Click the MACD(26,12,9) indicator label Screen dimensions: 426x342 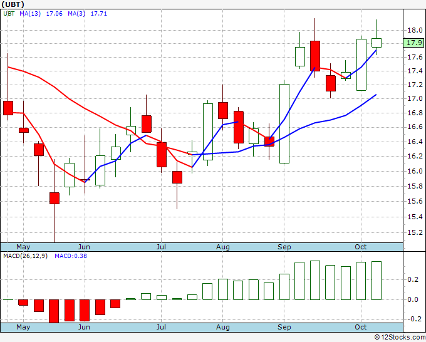25,256
